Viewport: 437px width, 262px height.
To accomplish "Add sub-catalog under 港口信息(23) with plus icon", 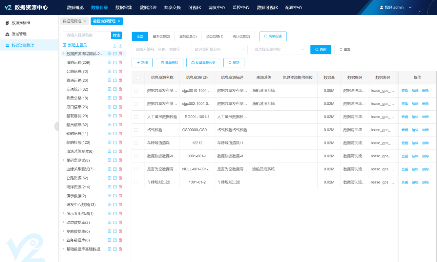I will tap(110, 107).
